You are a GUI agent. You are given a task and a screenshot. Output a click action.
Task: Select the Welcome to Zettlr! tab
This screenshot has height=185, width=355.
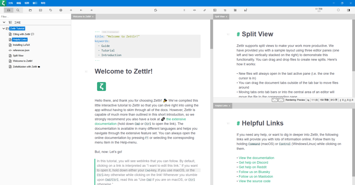click(83, 17)
